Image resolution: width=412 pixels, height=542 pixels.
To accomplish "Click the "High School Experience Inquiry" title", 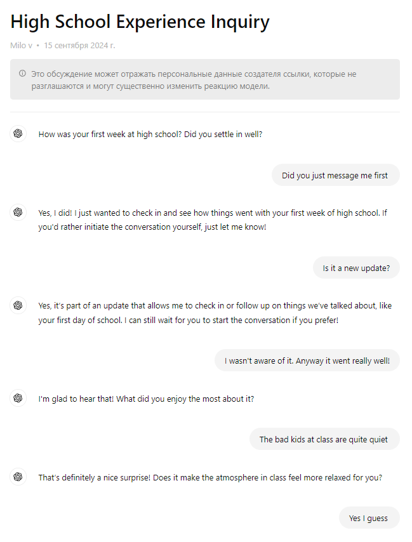I will (140, 22).
